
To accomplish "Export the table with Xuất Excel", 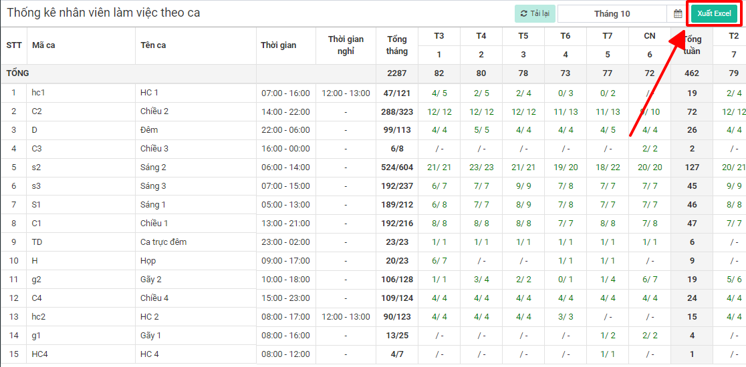I will pyautogui.click(x=714, y=14).
